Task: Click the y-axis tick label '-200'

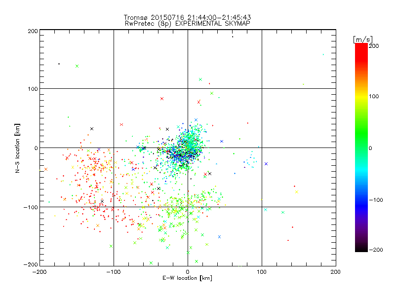Action: (x=31, y=264)
